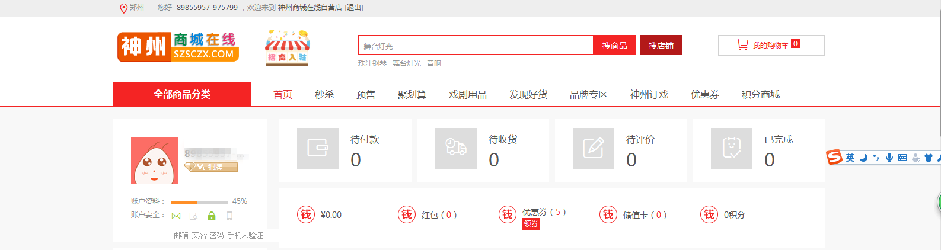Click the green password lock icon

point(212,216)
